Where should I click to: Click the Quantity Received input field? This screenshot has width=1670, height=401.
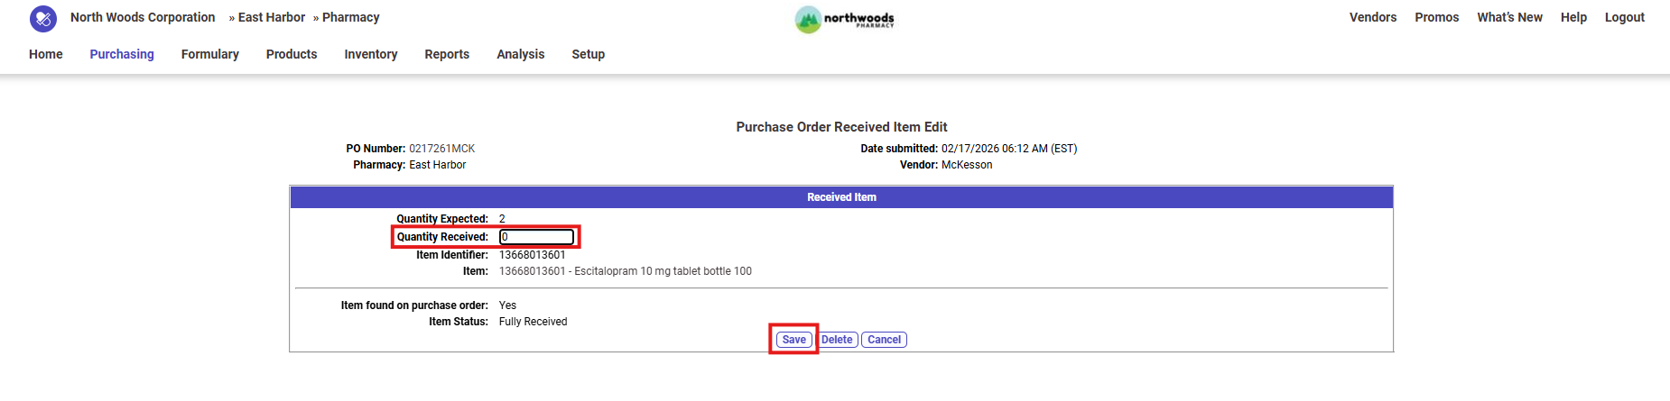pyautogui.click(x=537, y=237)
